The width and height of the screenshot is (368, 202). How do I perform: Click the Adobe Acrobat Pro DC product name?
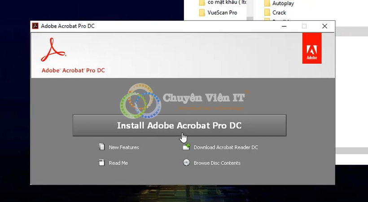pos(73,70)
